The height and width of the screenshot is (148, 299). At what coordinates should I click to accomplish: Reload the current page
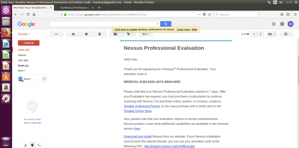[x=28, y=14]
